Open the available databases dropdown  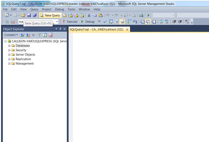tap(57, 22)
